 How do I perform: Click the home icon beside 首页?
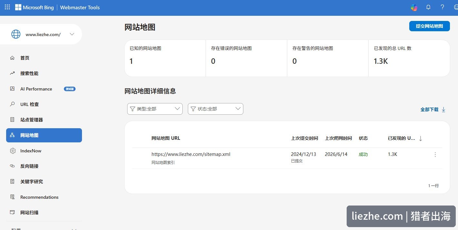(12, 58)
